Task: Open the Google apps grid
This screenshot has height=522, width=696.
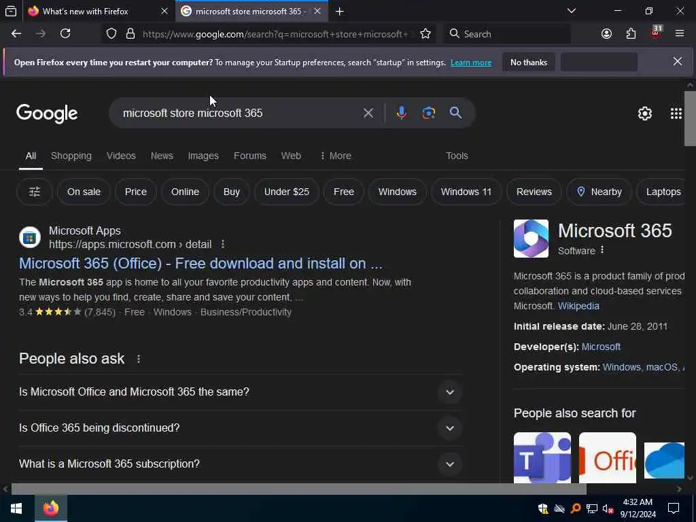Action: [676, 114]
